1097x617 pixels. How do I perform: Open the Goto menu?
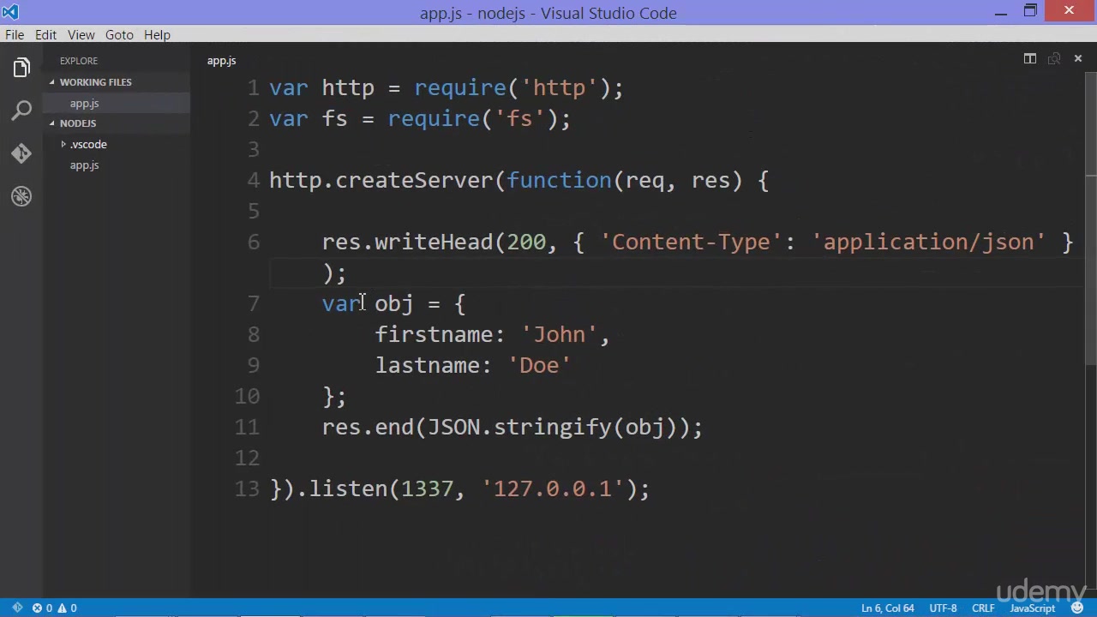(119, 34)
